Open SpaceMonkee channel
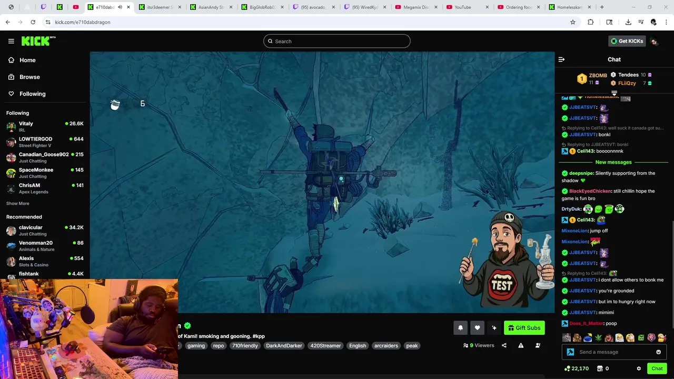The image size is (674, 379). point(45,173)
